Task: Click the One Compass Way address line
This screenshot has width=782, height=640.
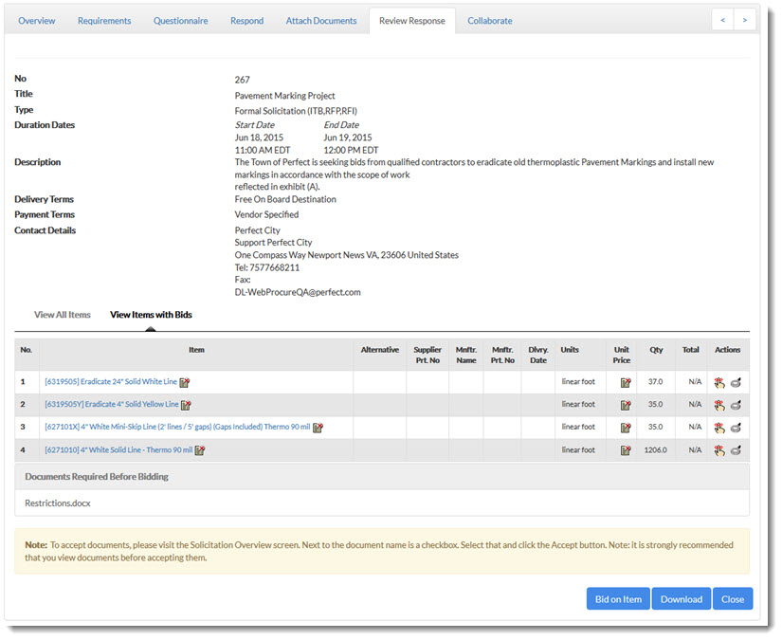Action: click(x=347, y=255)
